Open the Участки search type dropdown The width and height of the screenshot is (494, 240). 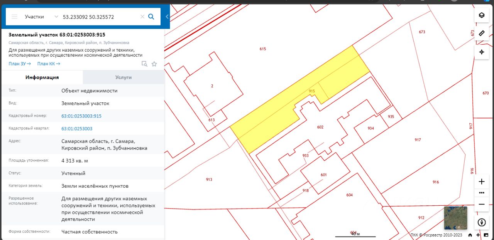coord(42,17)
